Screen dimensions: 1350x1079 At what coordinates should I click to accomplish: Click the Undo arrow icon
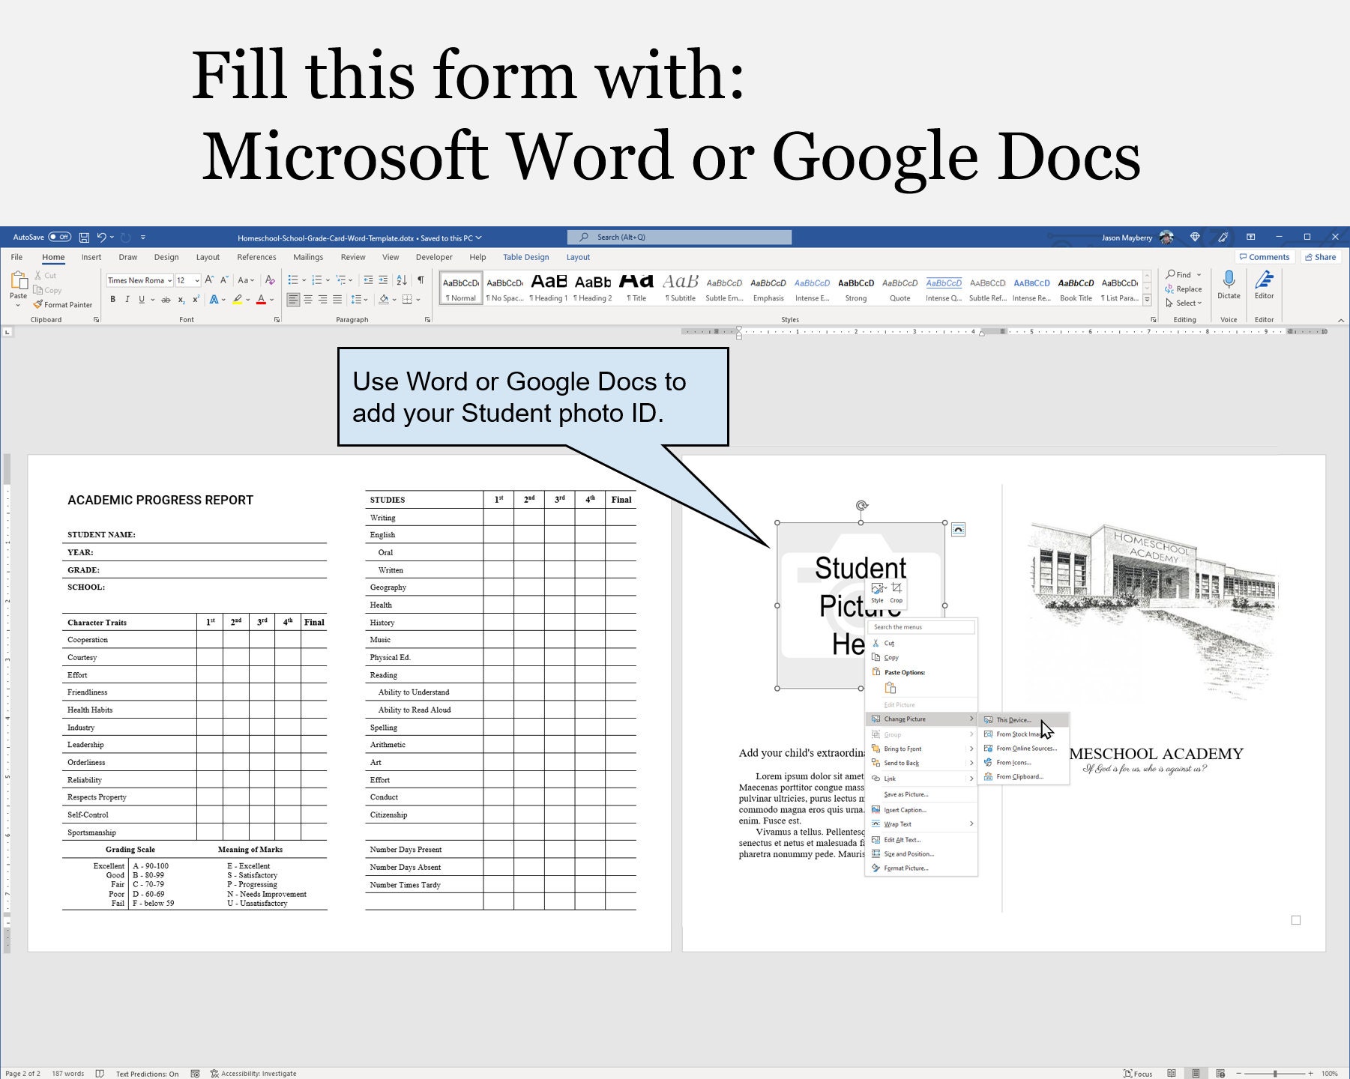tap(102, 238)
